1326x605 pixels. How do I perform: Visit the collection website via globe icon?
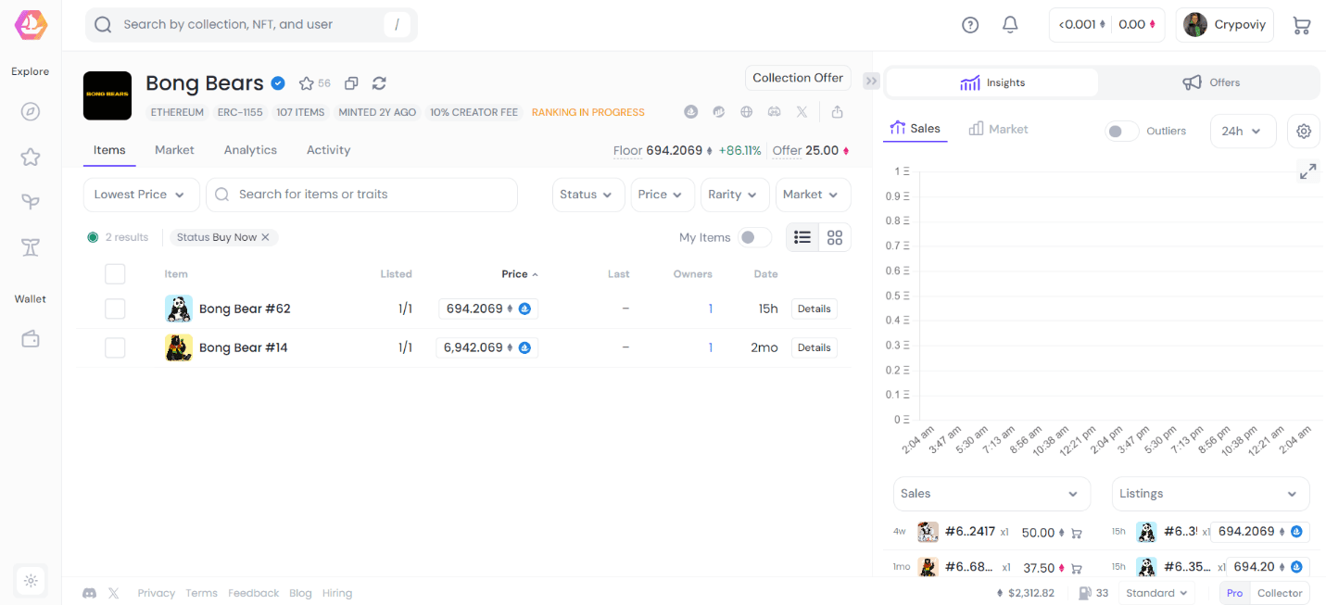click(x=746, y=111)
